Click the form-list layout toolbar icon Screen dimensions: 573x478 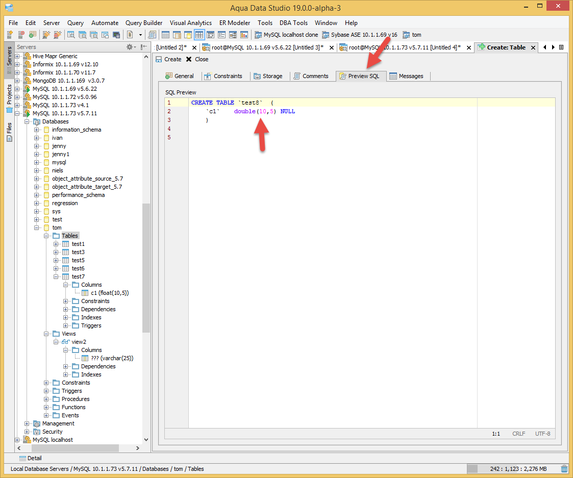tap(221, 35)
